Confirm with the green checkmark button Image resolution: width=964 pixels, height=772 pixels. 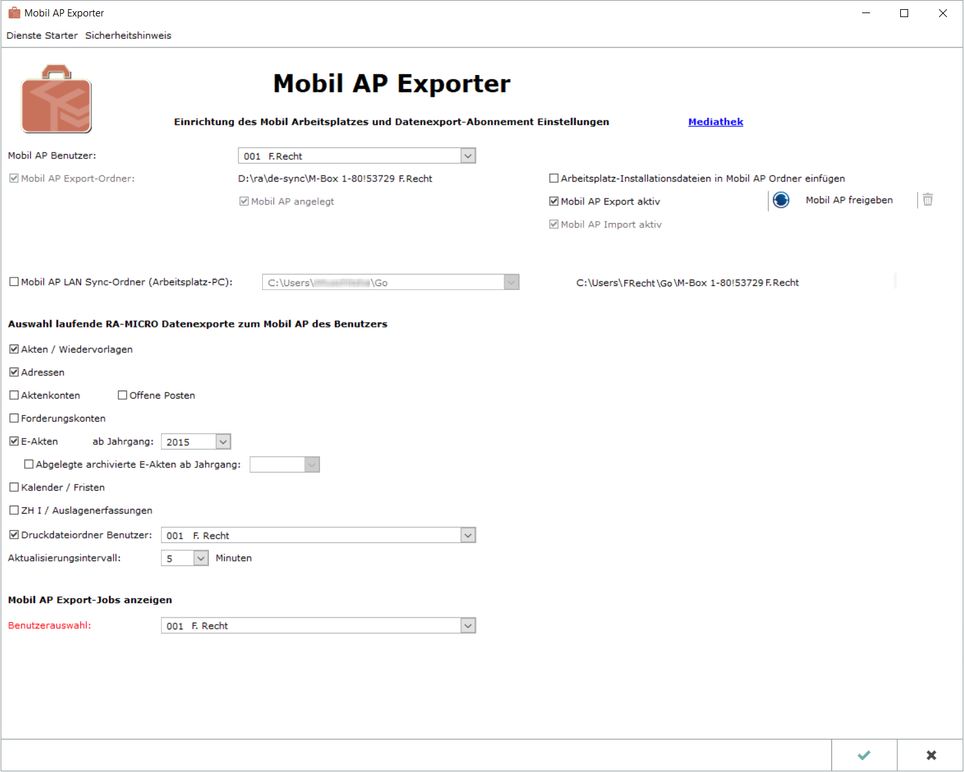point(864,755)
